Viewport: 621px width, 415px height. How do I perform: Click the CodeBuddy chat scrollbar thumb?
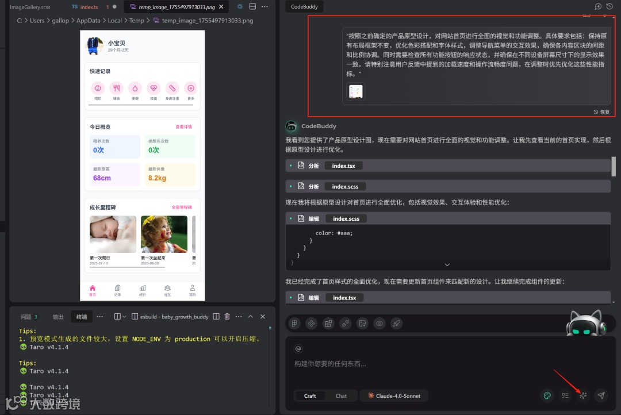[614, 166]
